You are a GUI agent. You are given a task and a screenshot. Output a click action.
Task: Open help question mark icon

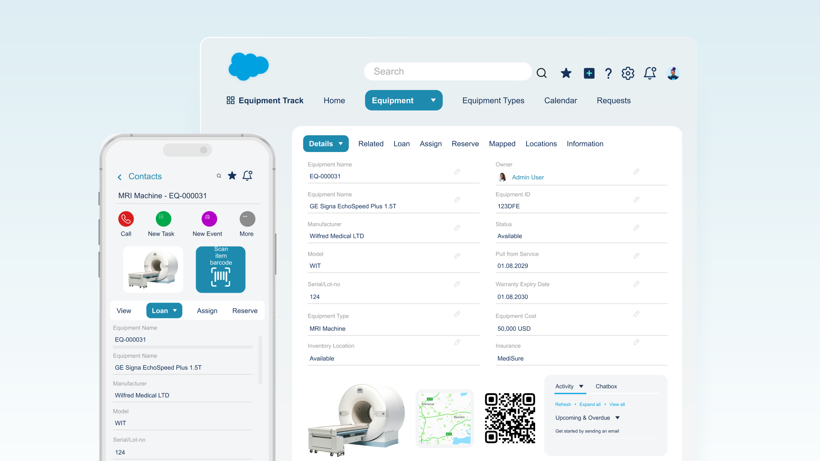point(608,73)
